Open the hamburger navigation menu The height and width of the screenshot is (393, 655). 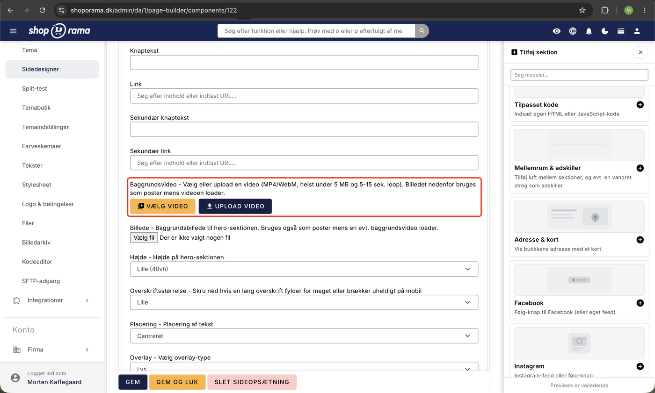(x=13, y=31)
